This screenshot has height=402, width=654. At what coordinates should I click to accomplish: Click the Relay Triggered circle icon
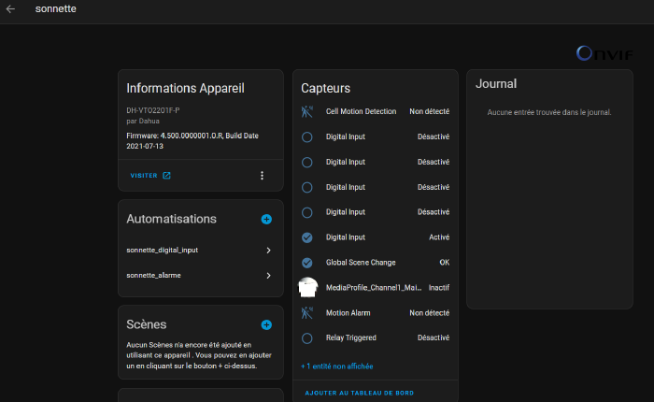(306, 337)
